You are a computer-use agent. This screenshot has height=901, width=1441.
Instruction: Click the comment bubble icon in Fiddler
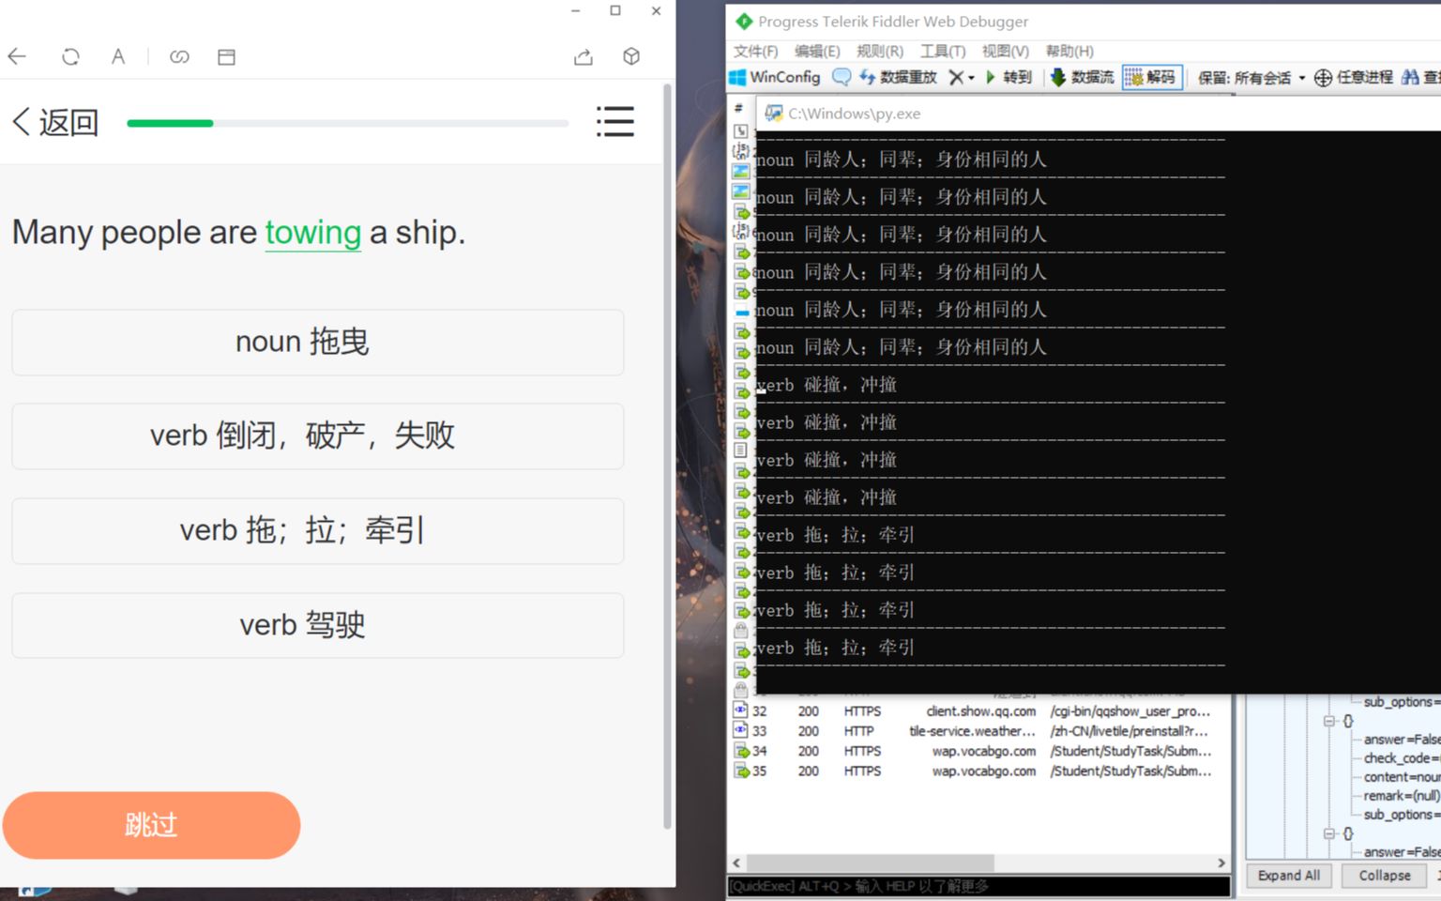[x=842, y=77]
